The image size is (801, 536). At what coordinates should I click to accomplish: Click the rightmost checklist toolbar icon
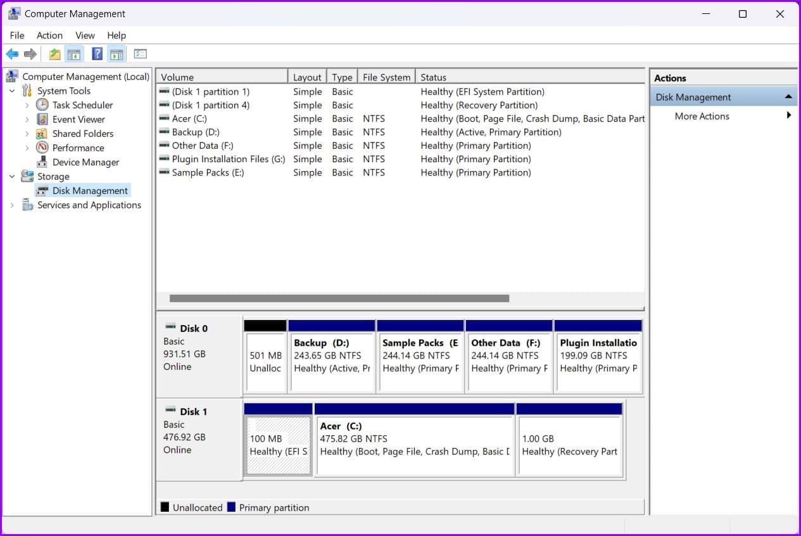click(x=139, y=54)
